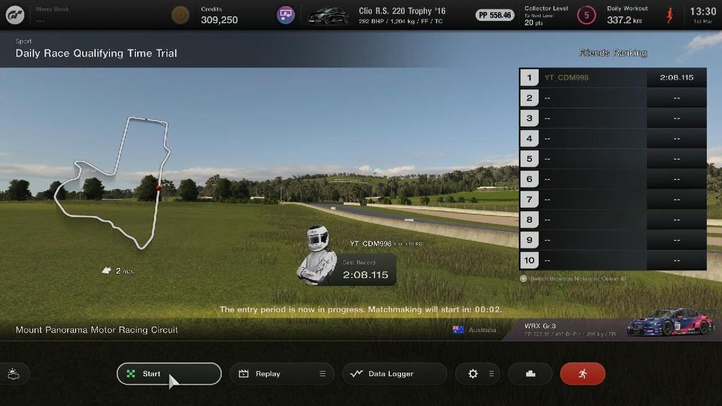Image resolution: width=722 pixels, height=406 pixels.
Task: Click the Credits amount 309,250
Action: pyautogui.click(x=219, y=20)
